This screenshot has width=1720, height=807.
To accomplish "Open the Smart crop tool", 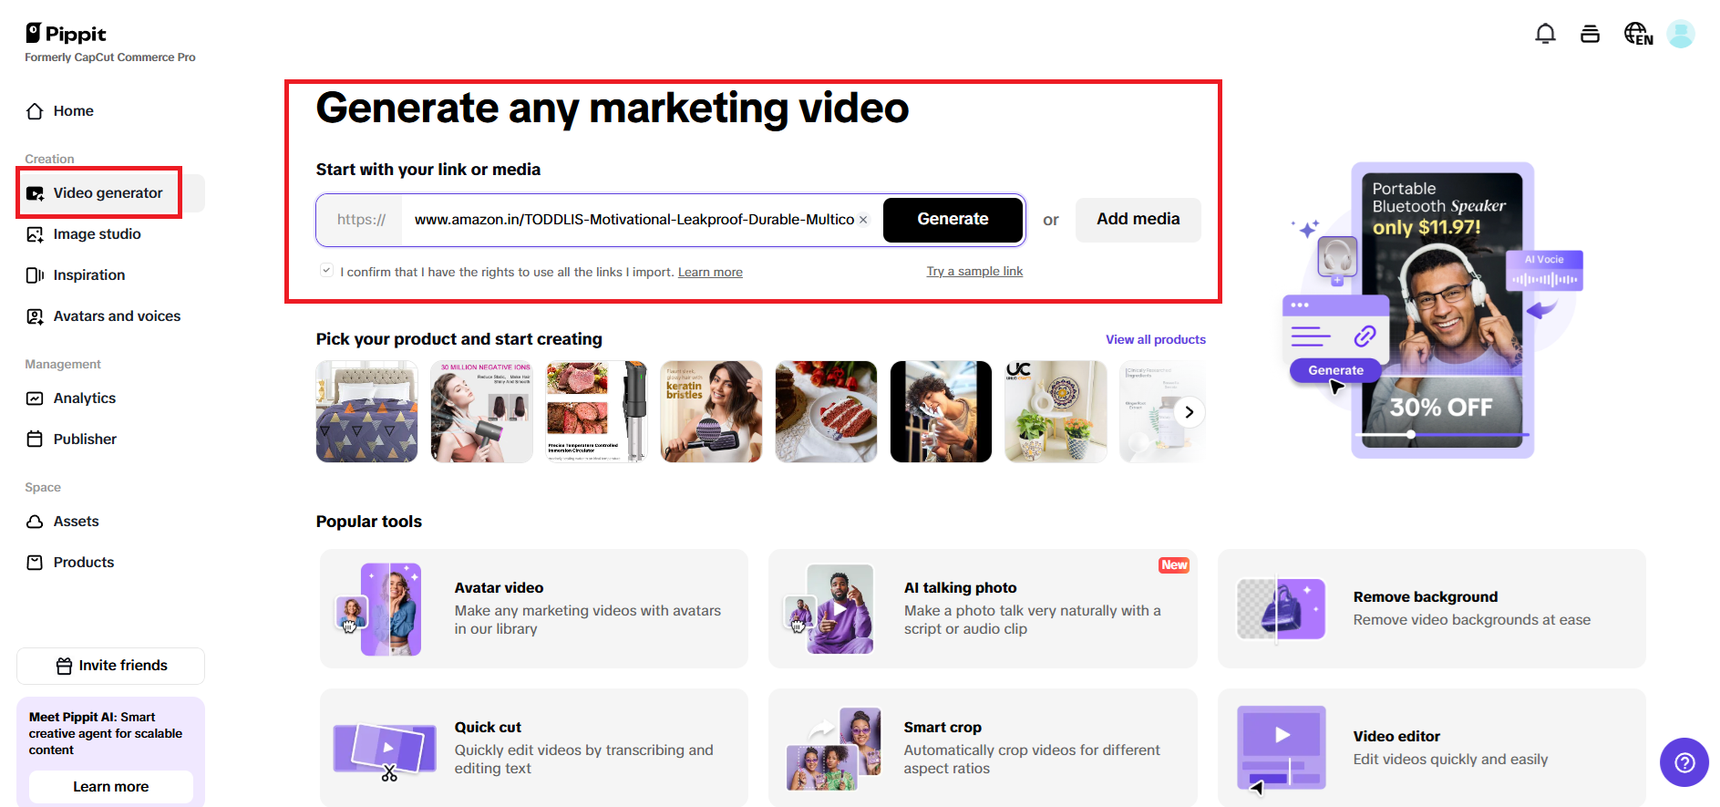I will point(983,748).
